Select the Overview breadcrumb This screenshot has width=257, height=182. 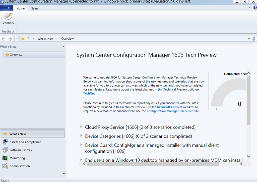pos(68,39)
